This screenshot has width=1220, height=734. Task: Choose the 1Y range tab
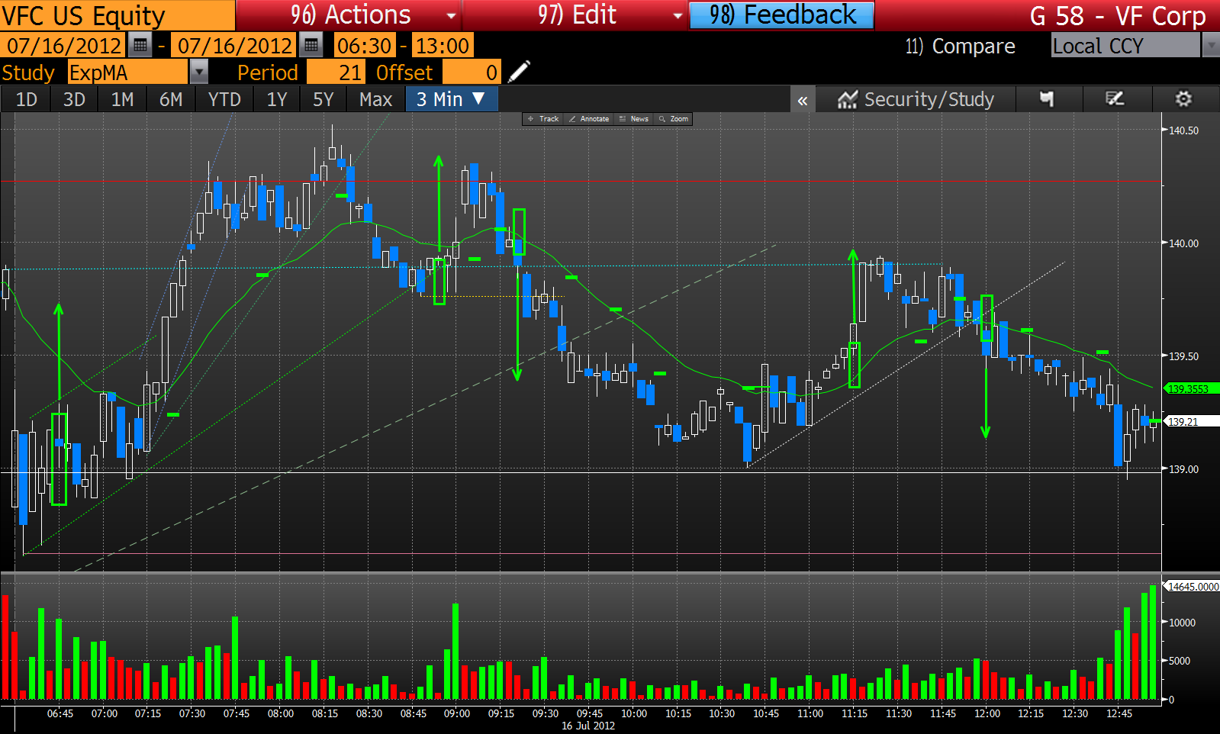(x=277, y=99)
